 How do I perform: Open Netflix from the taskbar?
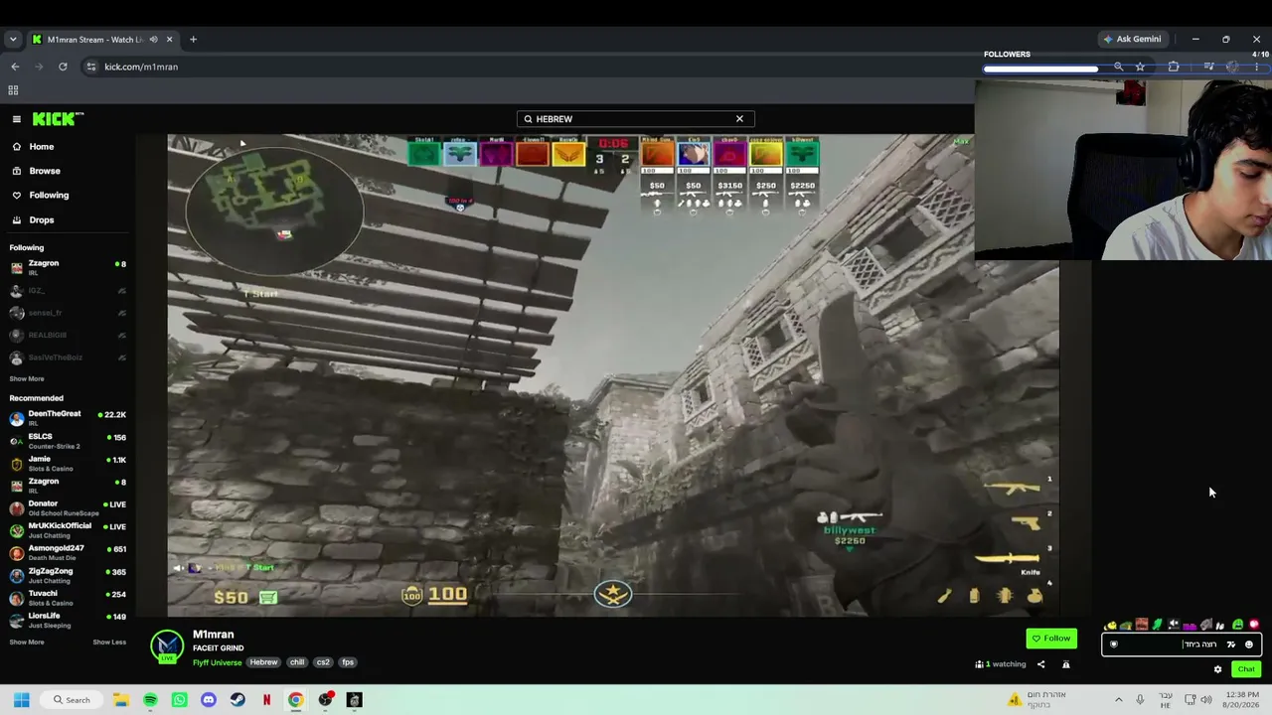(x=266, y=700)
